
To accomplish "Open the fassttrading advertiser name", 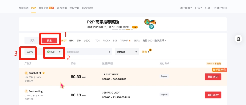I will click(36, 91).
